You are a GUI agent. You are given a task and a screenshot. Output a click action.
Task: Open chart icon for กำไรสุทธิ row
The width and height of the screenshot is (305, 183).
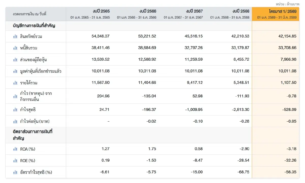[x=15, y=110]
